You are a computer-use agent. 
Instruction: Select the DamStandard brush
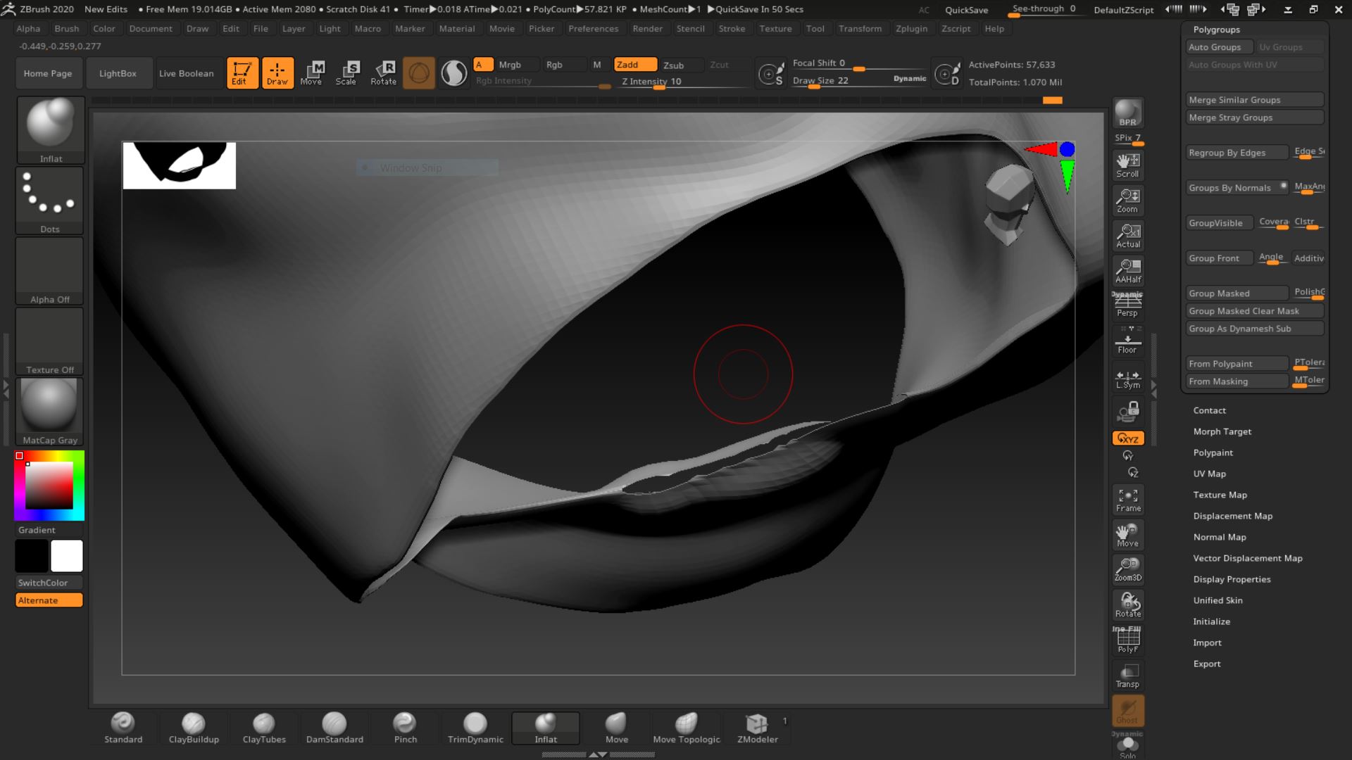[x=334, y=727]
